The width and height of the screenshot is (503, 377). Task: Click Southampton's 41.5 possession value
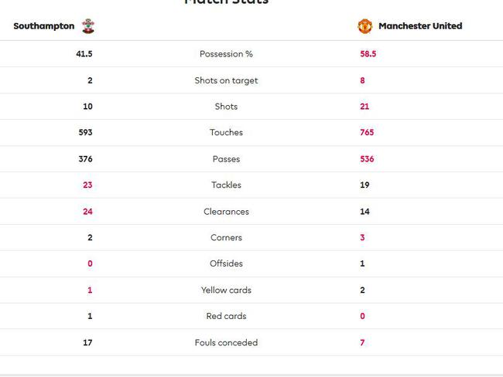pos(84,54)
